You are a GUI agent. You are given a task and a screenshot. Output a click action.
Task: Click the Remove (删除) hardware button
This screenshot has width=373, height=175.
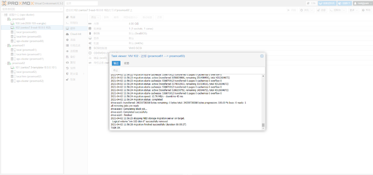click(x=107, y=17)
